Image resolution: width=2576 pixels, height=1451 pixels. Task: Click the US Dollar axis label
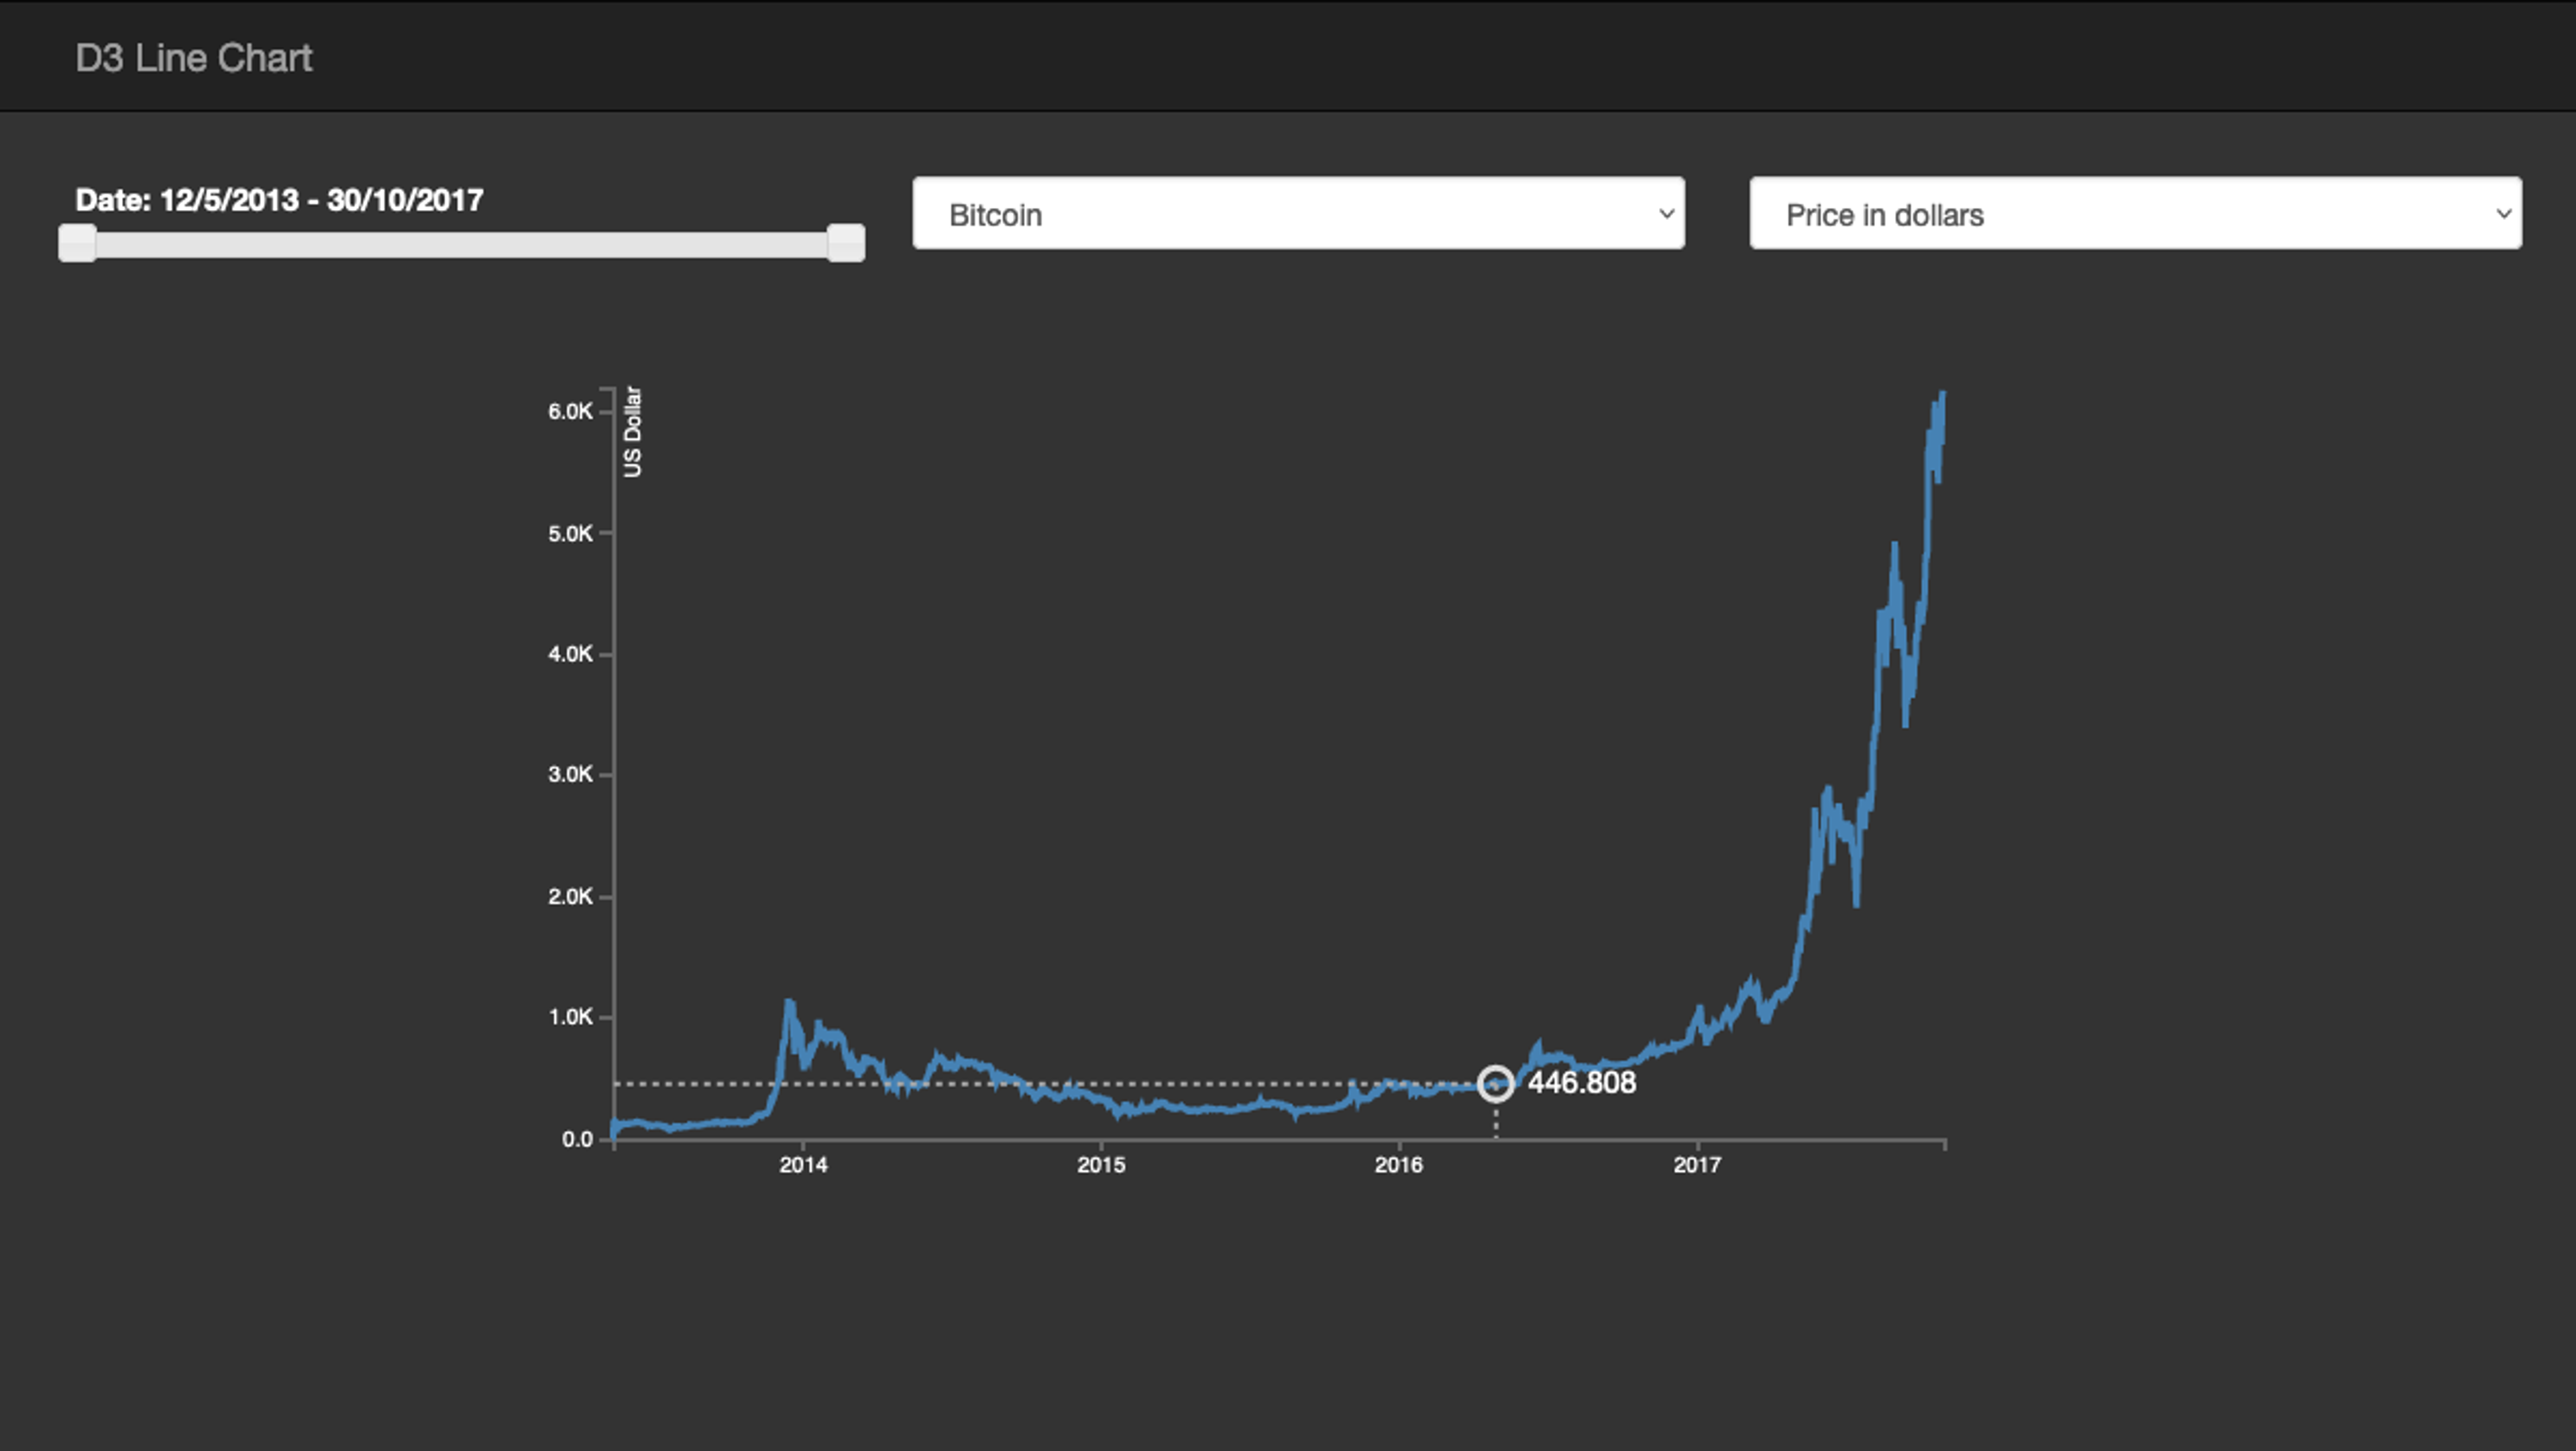coord(632,432)
